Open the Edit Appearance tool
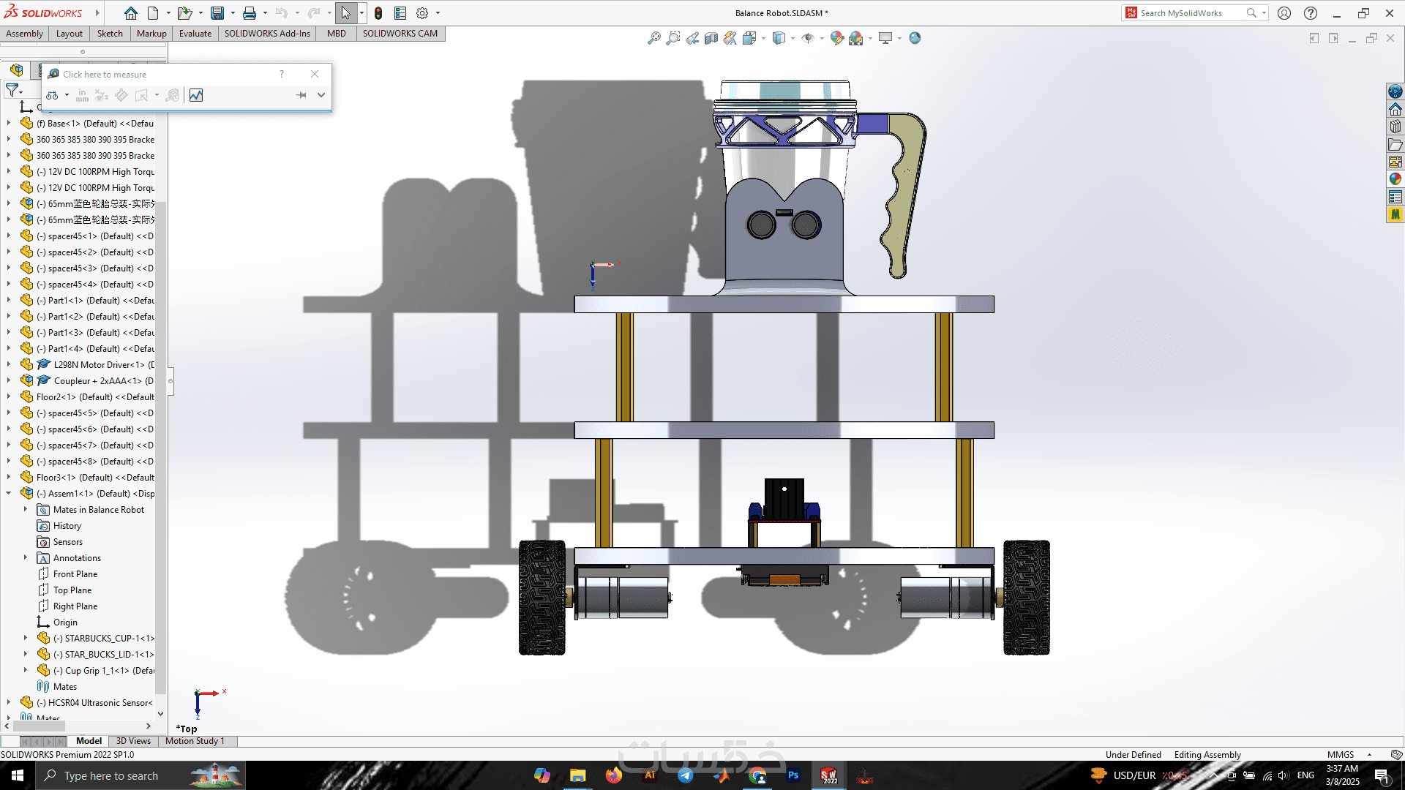Image resolution: width=1405 pixels, height=790 pixels. 837,38
